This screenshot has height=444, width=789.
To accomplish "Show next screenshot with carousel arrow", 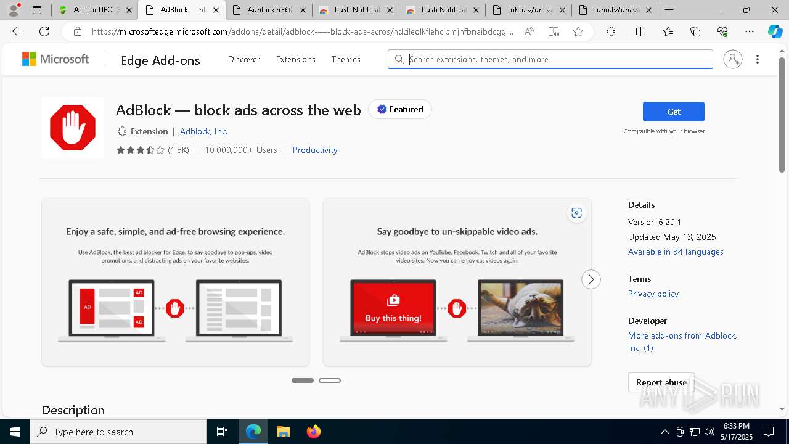I will click(591, 279).
